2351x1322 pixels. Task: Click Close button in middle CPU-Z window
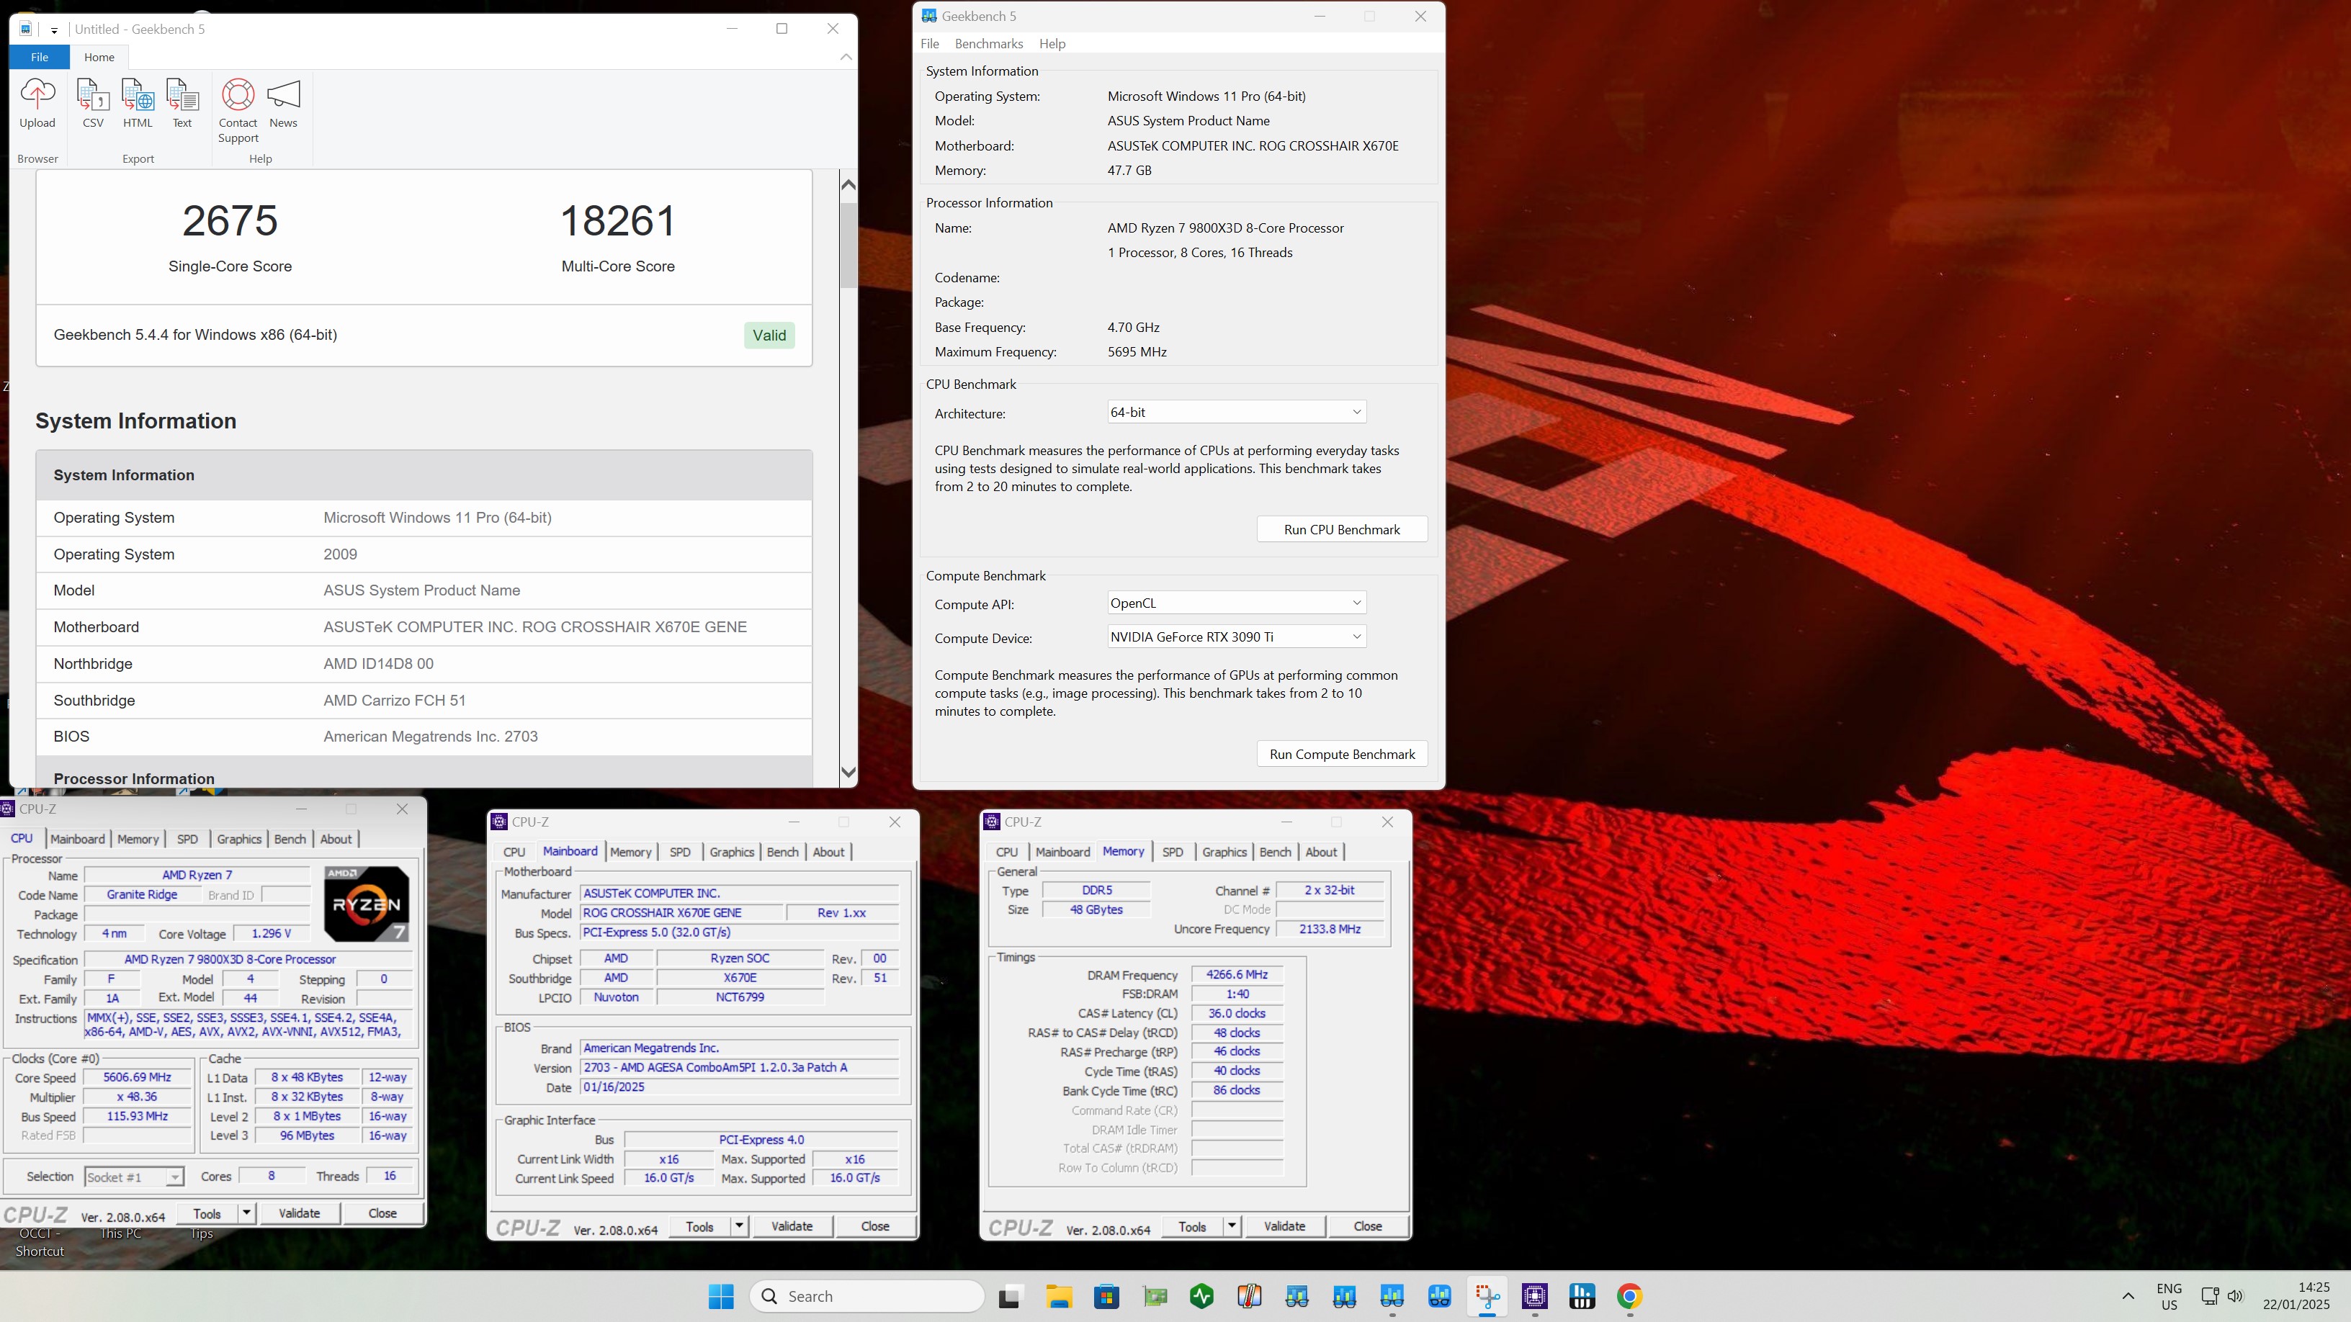[x=875, y=1226]
